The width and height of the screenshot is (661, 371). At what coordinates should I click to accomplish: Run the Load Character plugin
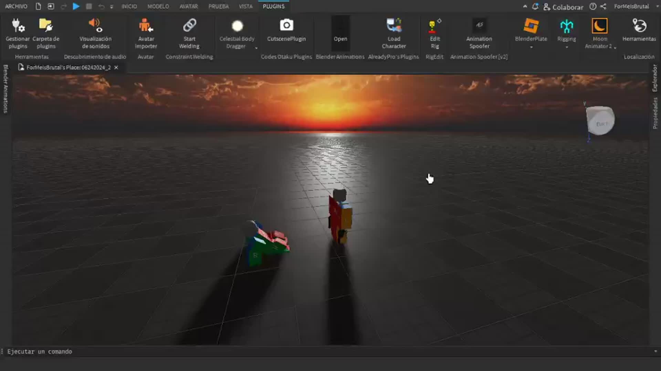point(394,33)
